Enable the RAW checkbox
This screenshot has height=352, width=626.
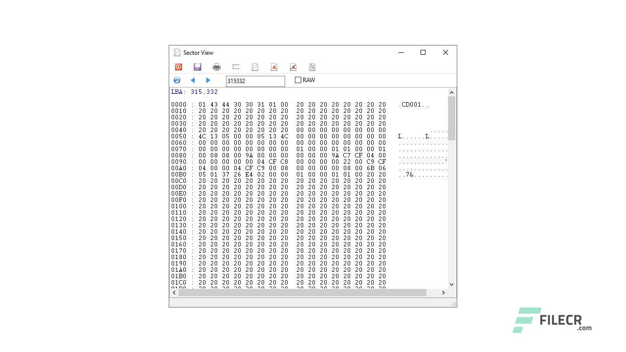coord(298,80)
